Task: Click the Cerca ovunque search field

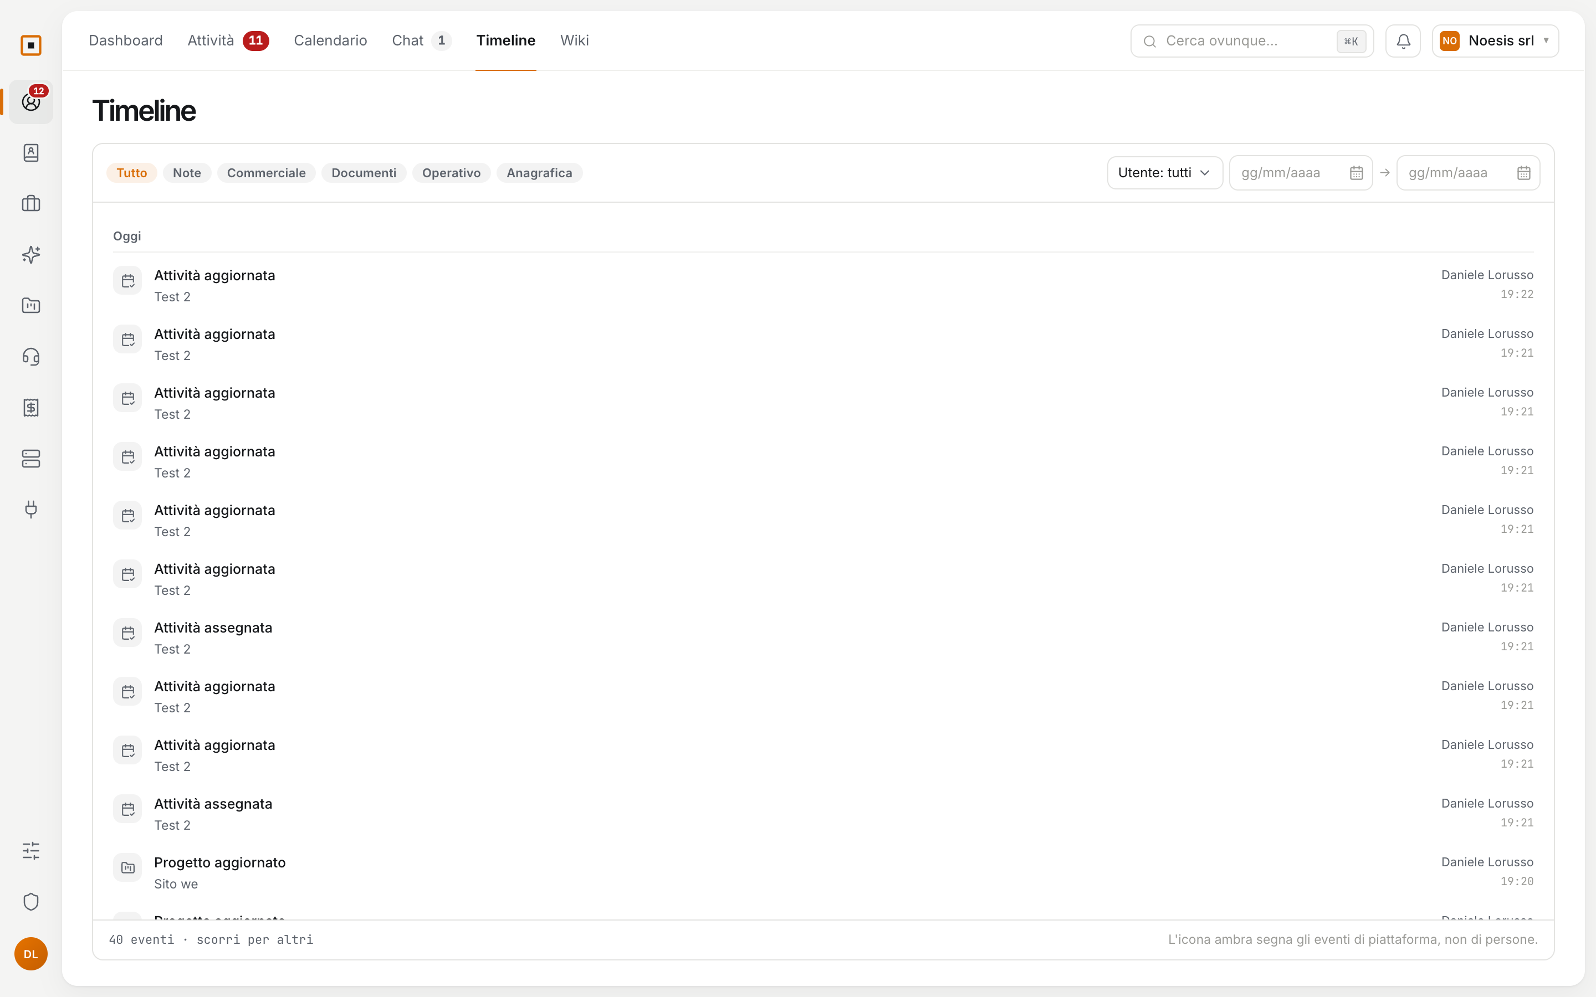Action: (x=1252, y=41)
